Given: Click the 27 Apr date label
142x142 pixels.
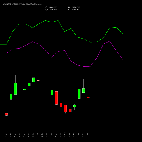Looking at the screenshot, I should click(51, 135).
